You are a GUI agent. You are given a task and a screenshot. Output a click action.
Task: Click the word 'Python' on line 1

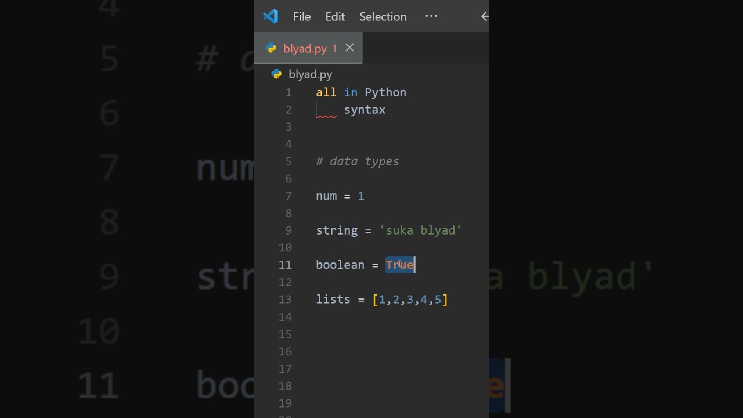(385, 92)
